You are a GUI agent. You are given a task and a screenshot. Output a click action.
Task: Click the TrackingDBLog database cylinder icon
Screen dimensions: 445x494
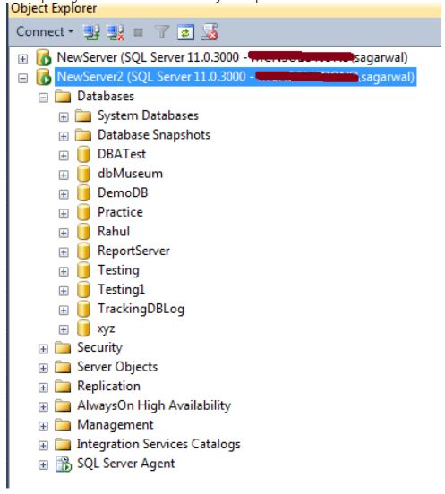tap(83, 309)
